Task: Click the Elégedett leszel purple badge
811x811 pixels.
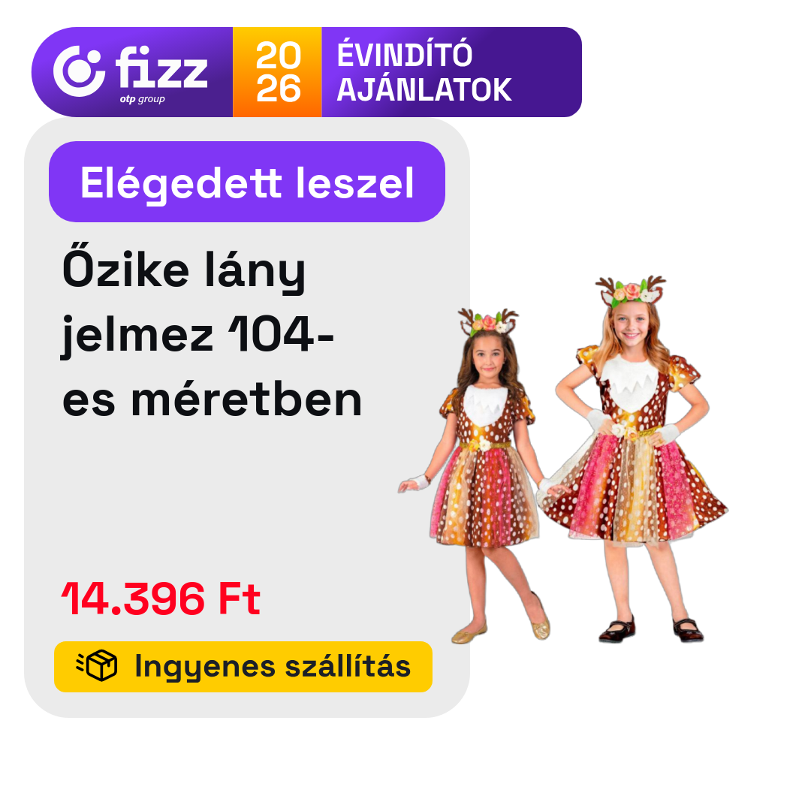Action: (247, 182)
